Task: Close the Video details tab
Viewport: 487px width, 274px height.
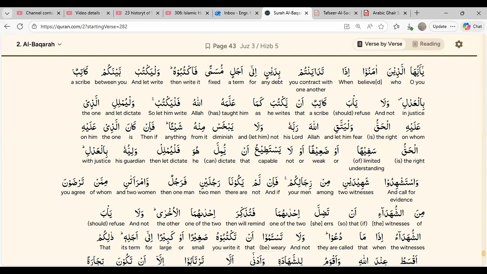Action: (108, 13)
